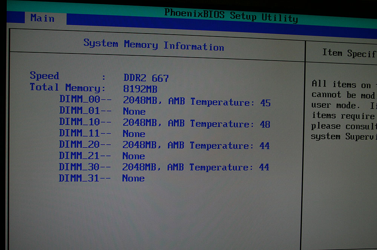Click the help line starting 'items require'
The image size is (377, 250).
pyautogui.click(x=344, y=116)
